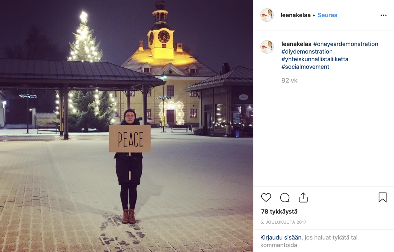Viewport: 394px width, 252px height.
Task: Open the #socialmovement hashtag
Action: tap(305, 67)
